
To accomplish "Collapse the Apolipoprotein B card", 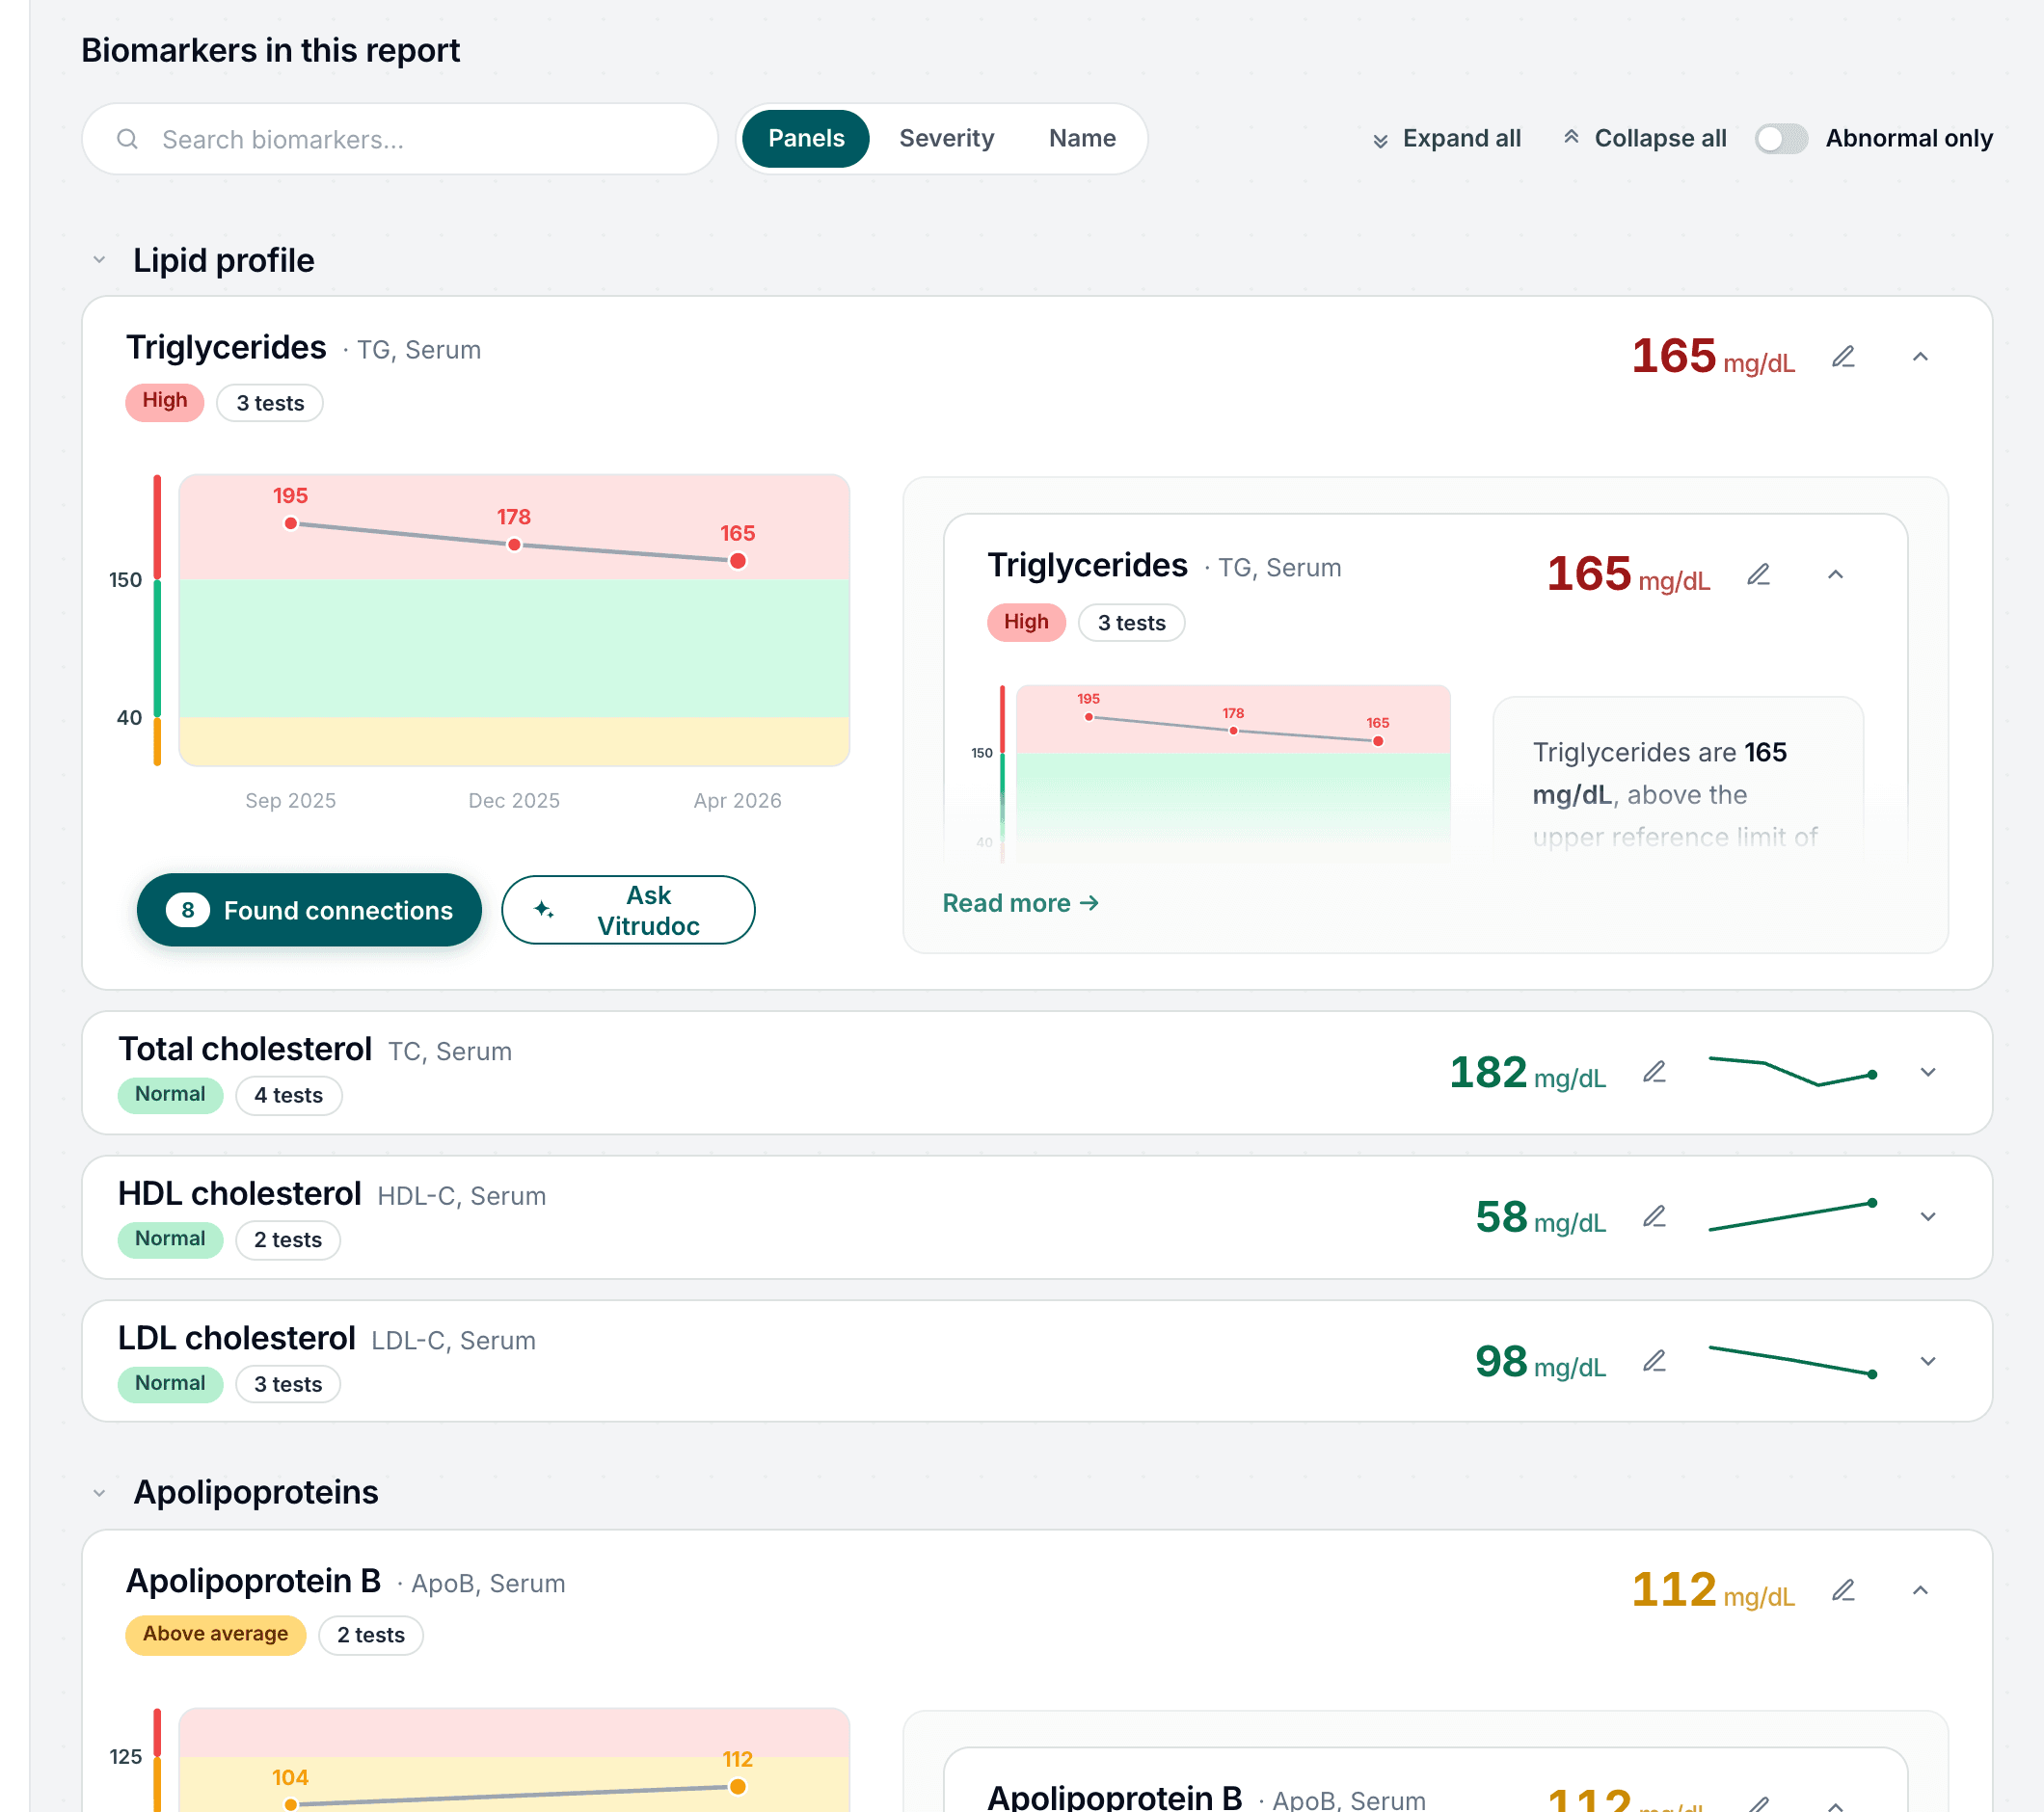I will tap(1920, 1590).
